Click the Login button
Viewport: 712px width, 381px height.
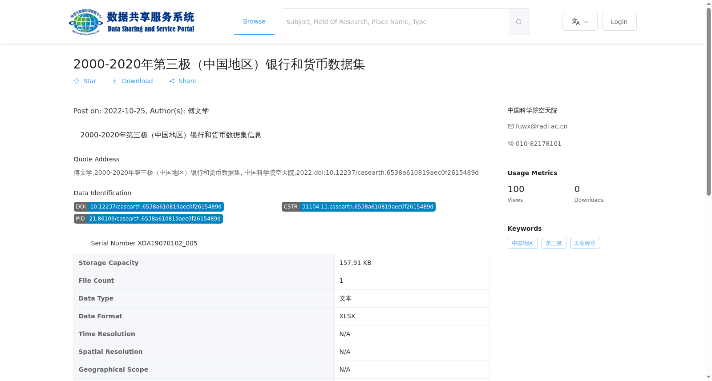tap(619, 22)
